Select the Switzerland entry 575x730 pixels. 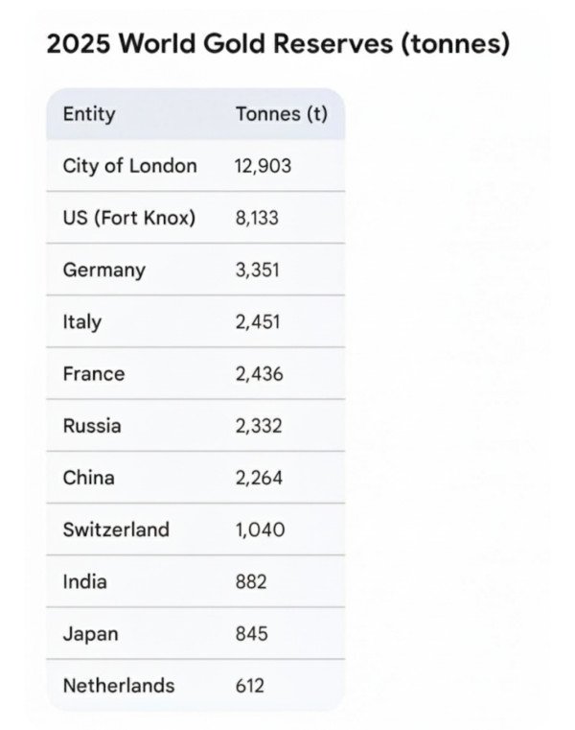coord(116,529)
